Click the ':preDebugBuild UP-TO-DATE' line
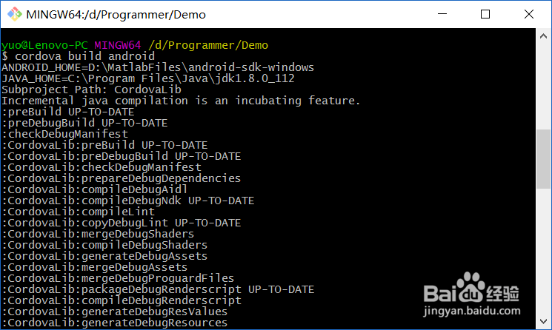 [x=84, y=123]
